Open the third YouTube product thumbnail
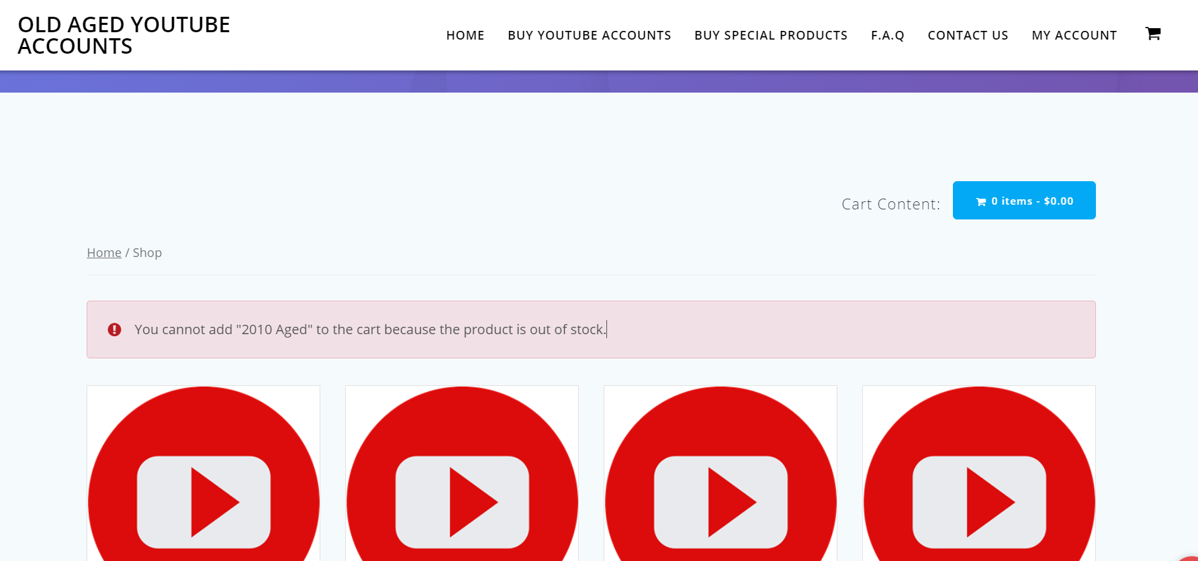The width and height of the screenshot is (1198, 561). [x=721, y=473]
